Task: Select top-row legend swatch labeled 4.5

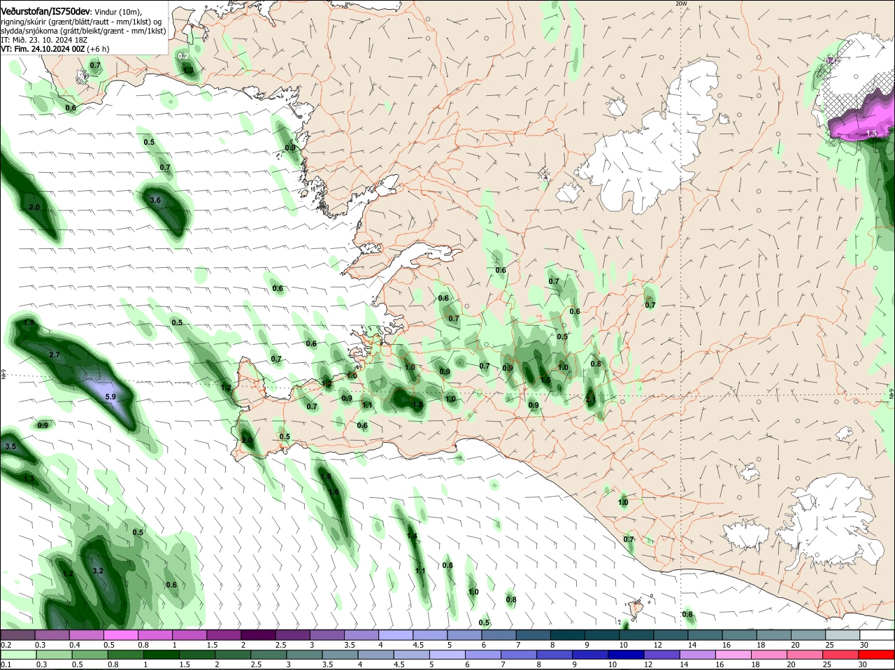Action: coord(430,635)
